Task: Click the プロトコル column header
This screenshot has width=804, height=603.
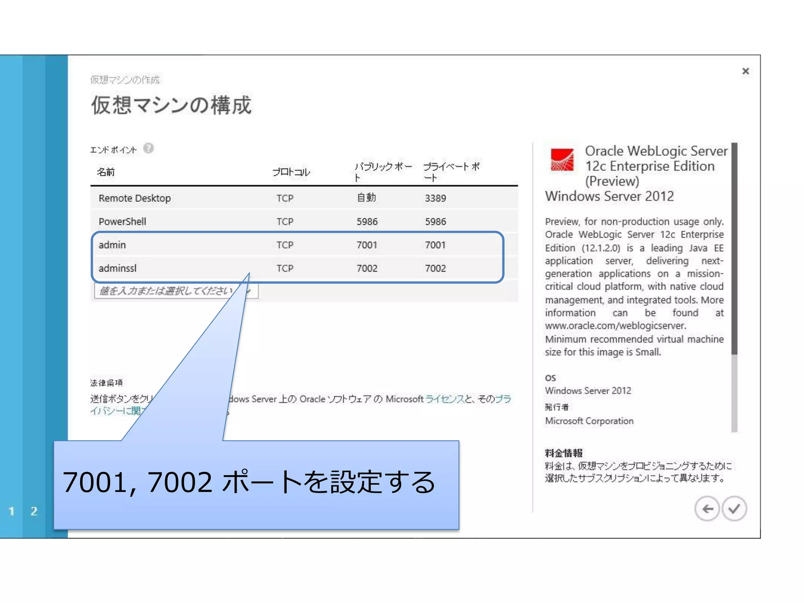Action: pos(291,172)
